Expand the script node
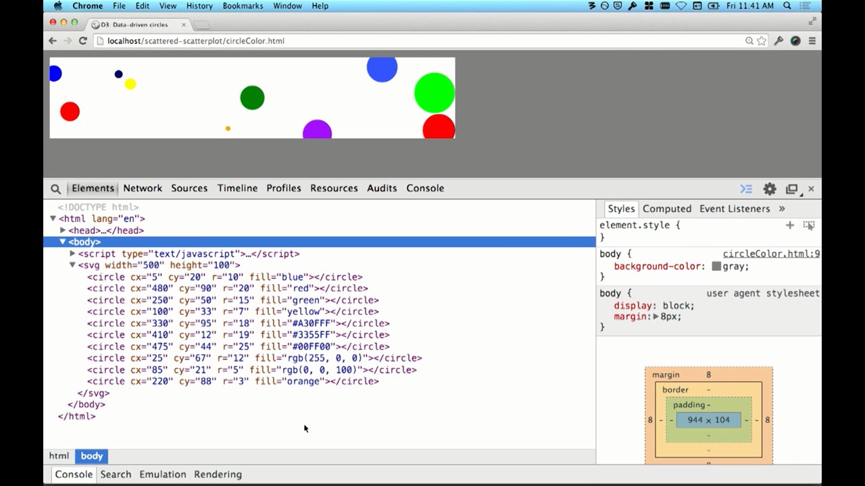This screenshot has height=486, width=865. (x=72, y=254)
